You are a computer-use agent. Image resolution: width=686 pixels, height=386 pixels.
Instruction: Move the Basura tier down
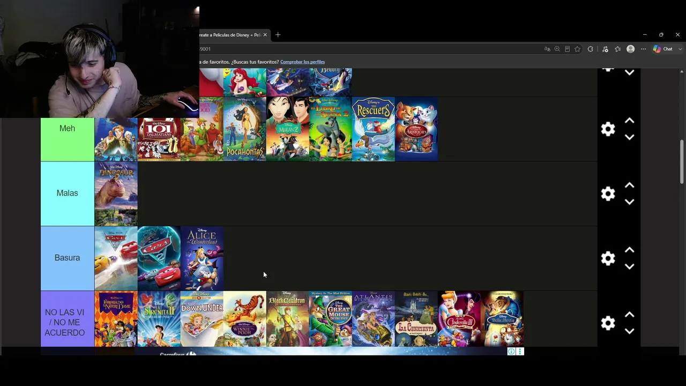tap(630, 266)
